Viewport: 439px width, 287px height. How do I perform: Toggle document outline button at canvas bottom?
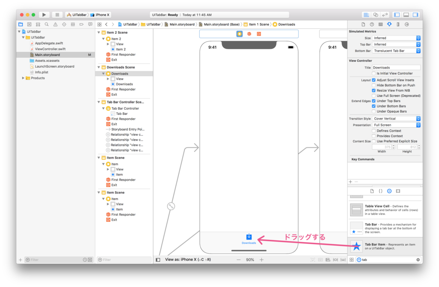[x=158, y=260]
